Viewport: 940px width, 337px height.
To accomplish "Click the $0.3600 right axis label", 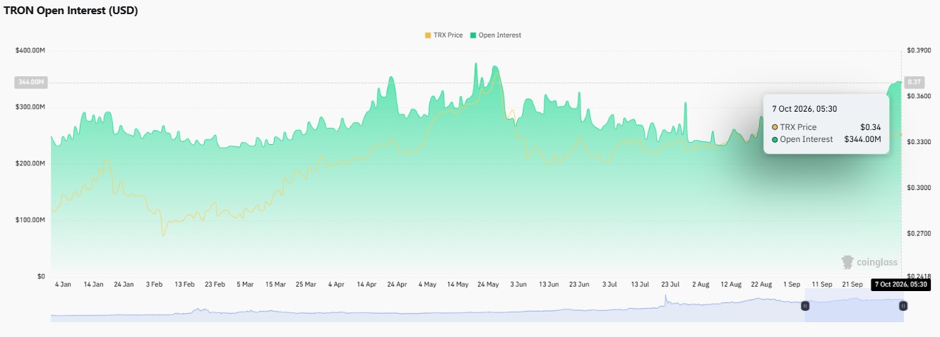I will tap(918, 96).
